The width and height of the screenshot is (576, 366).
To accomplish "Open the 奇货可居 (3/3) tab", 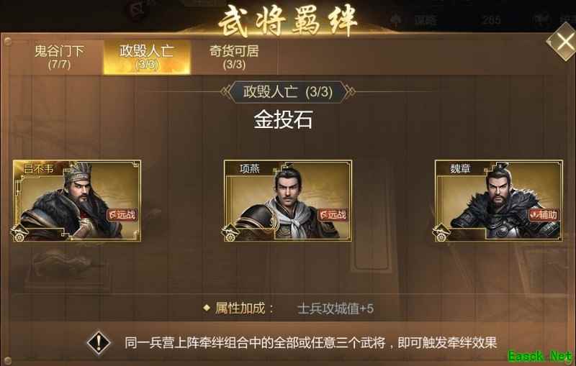I will 235,58.
